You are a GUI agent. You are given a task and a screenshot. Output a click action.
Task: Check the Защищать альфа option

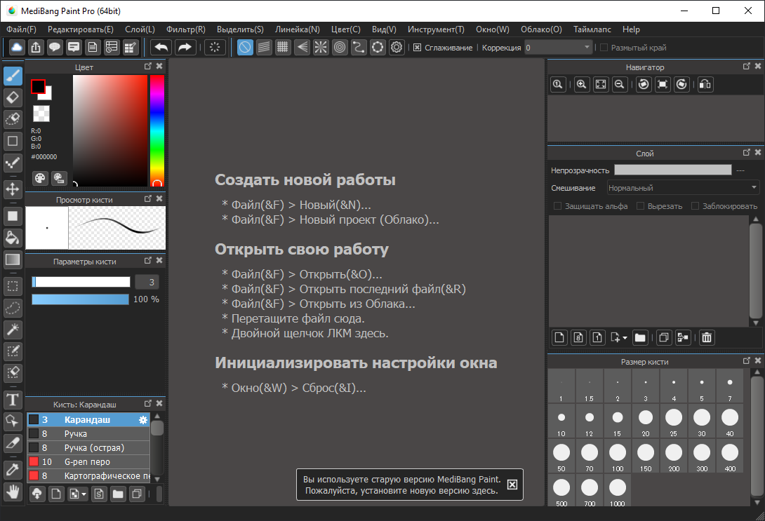click(558, 206)
